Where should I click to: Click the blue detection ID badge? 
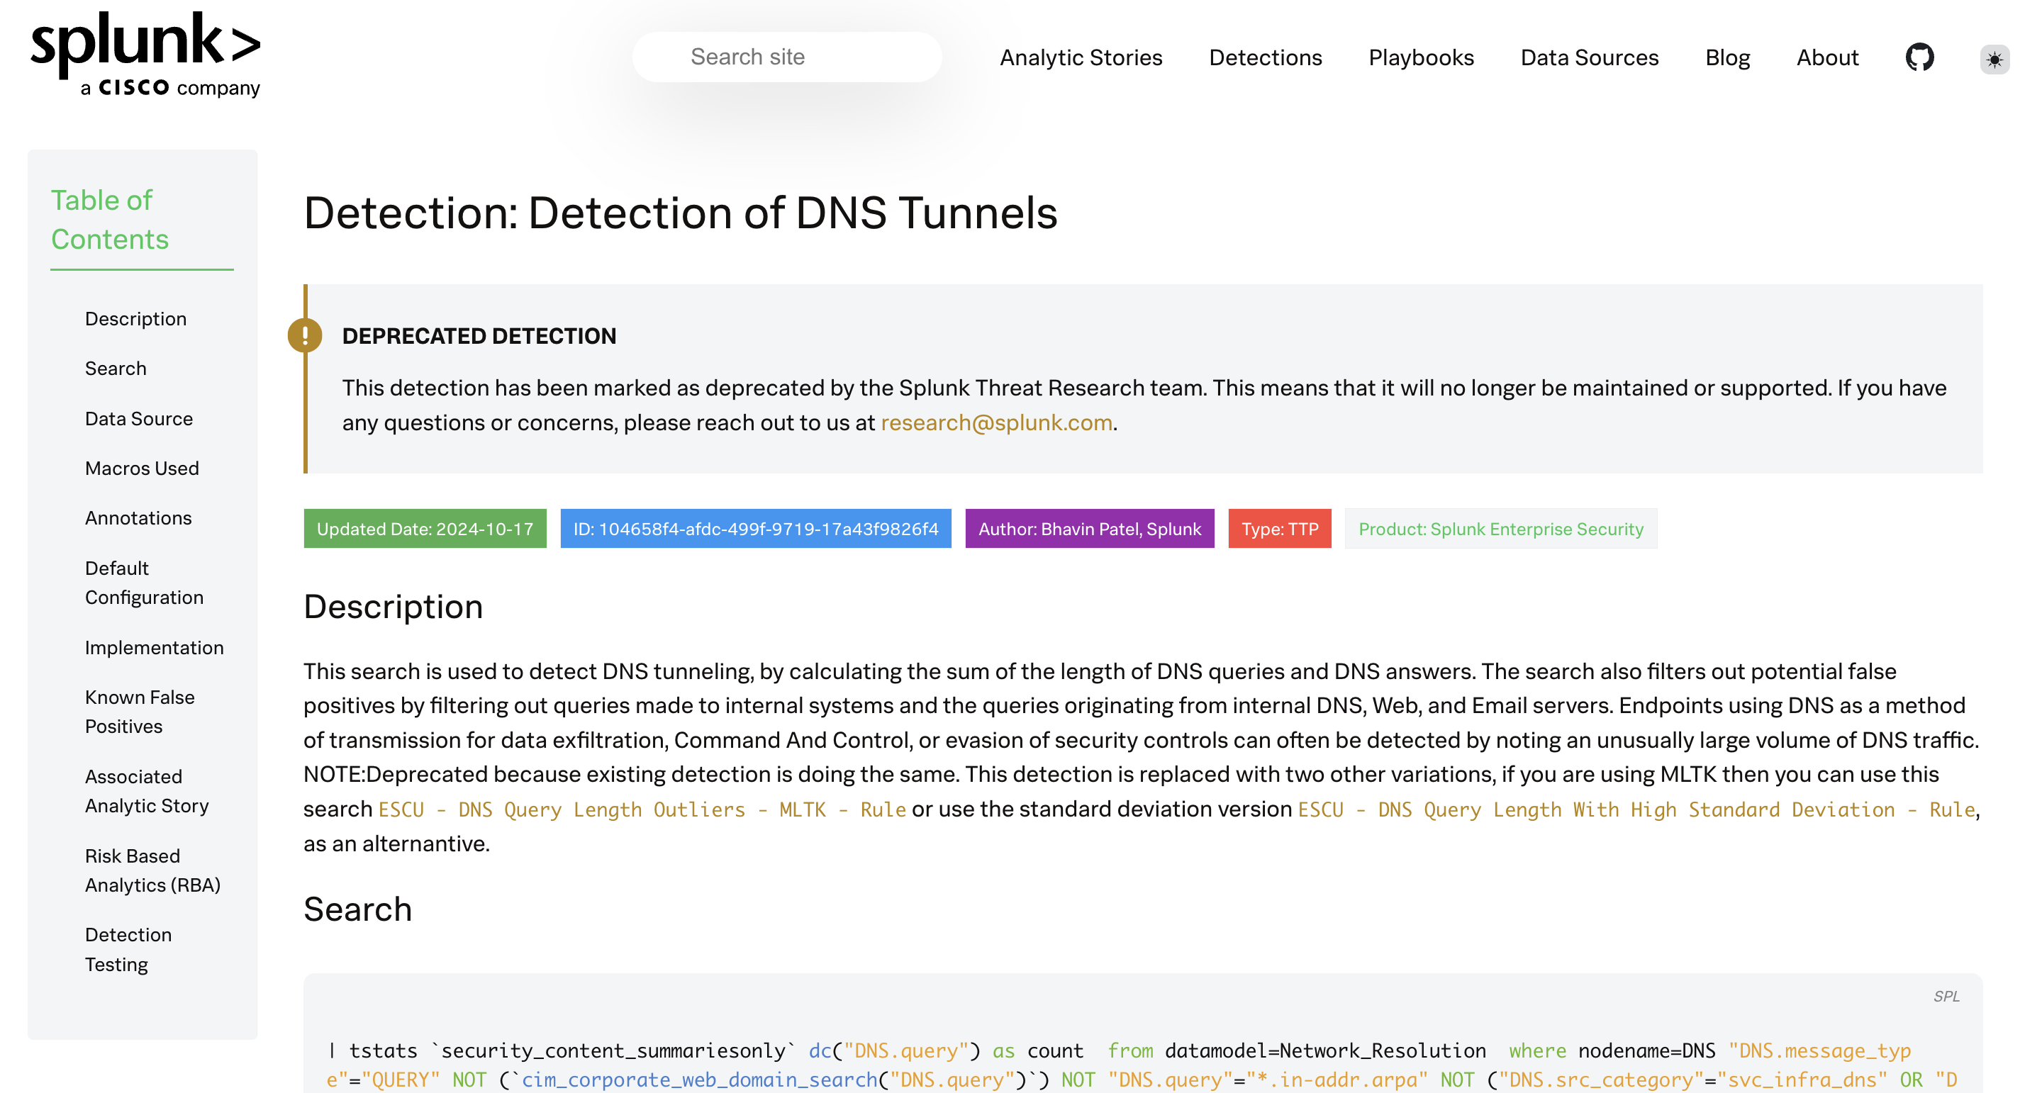754,529
